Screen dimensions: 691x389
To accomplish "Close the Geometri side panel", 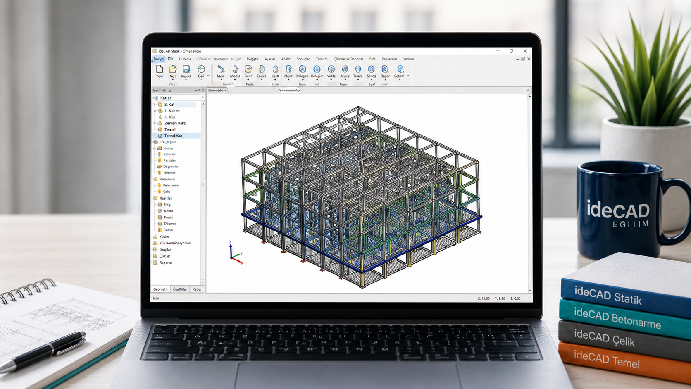I will (x=203, y=91).
